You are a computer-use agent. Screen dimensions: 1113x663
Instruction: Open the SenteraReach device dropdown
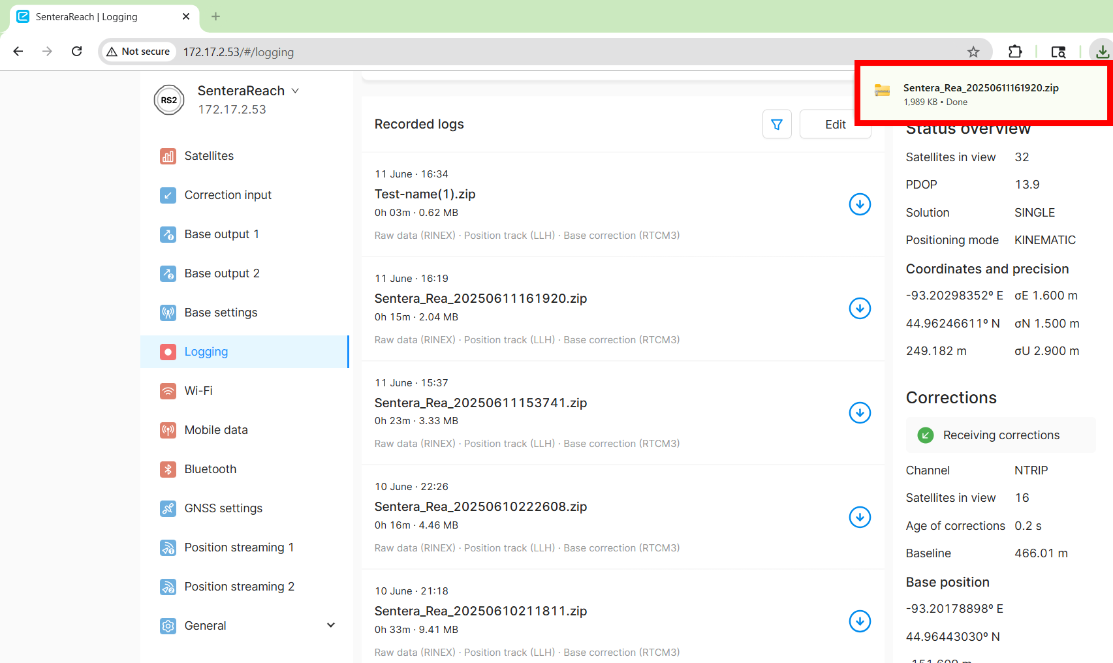[295, 91]
